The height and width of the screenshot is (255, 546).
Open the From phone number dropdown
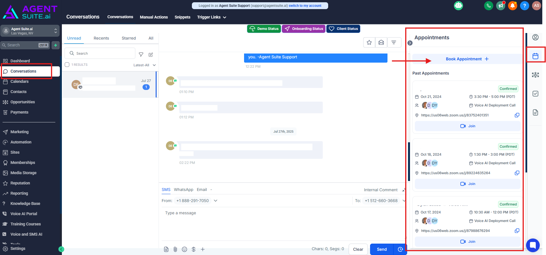point(216,201)
